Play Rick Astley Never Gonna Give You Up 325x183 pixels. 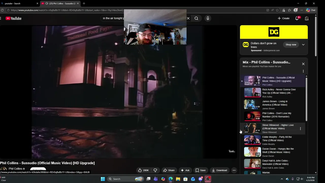272,93
